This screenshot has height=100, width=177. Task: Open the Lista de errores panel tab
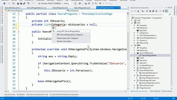10,94
